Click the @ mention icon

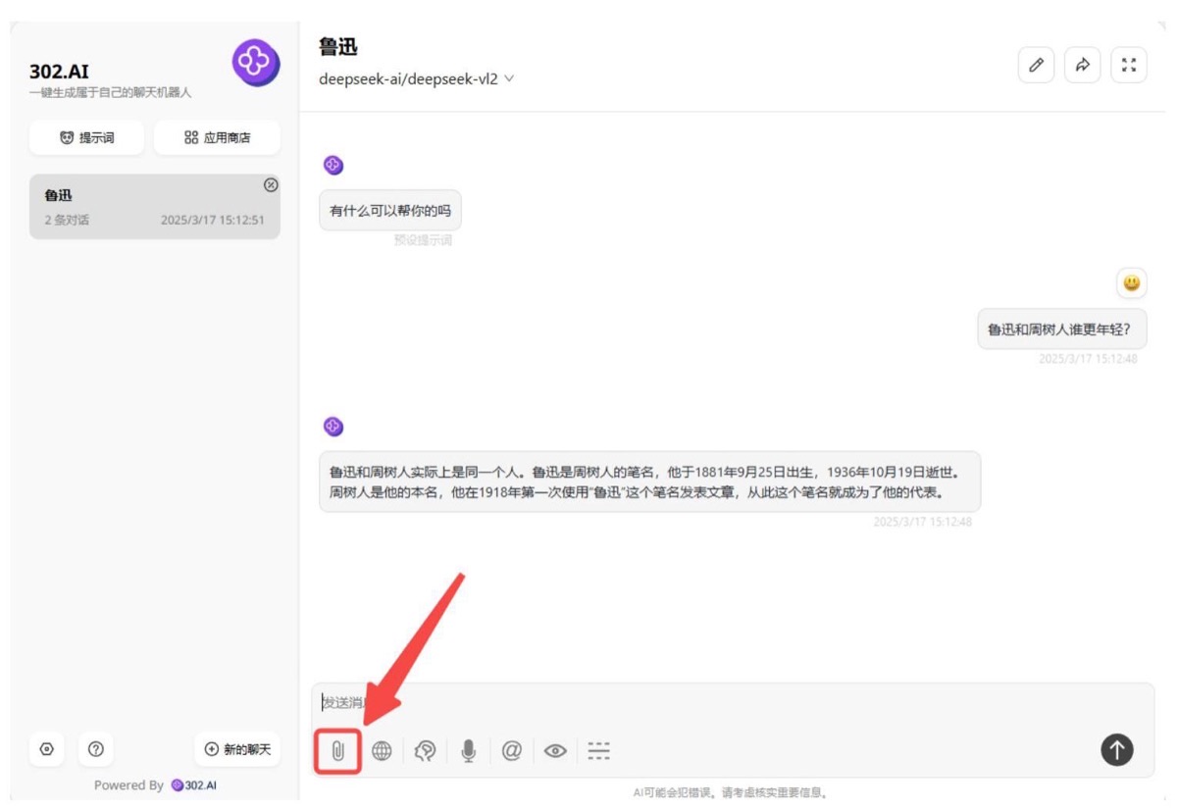tap(511, 751)
